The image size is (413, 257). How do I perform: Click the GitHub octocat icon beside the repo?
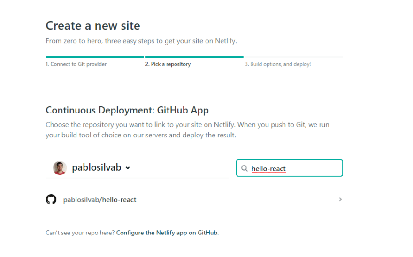51,199
